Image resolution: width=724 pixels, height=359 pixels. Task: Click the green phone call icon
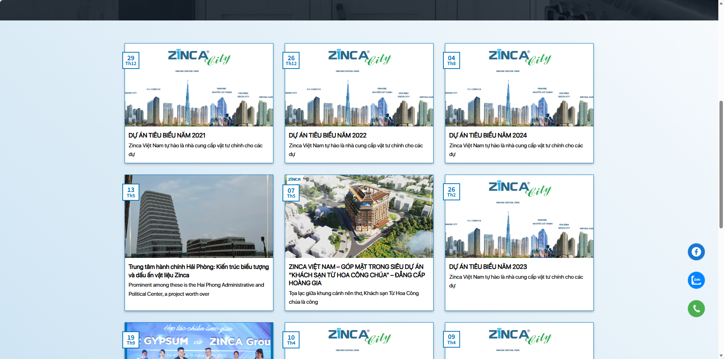[696, 309]
